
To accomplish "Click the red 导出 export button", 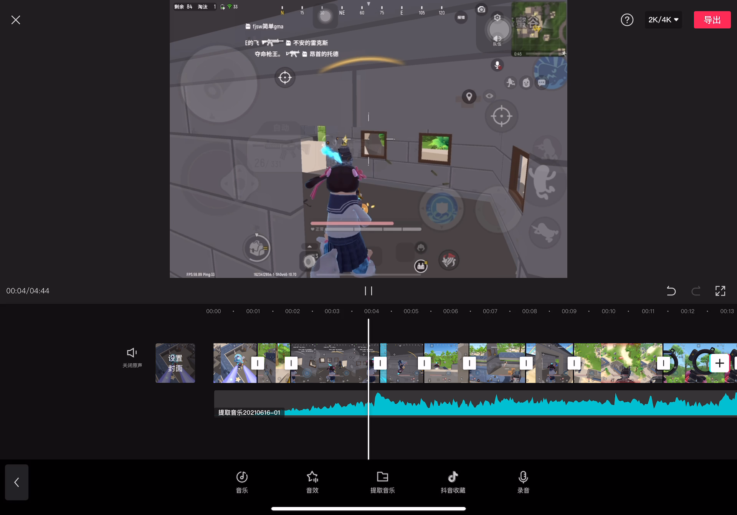I will pyautogui.click(x=712, y=20).
